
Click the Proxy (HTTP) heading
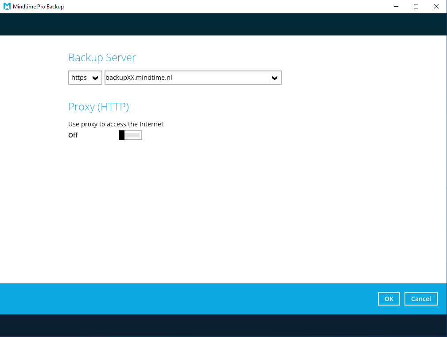99,107
